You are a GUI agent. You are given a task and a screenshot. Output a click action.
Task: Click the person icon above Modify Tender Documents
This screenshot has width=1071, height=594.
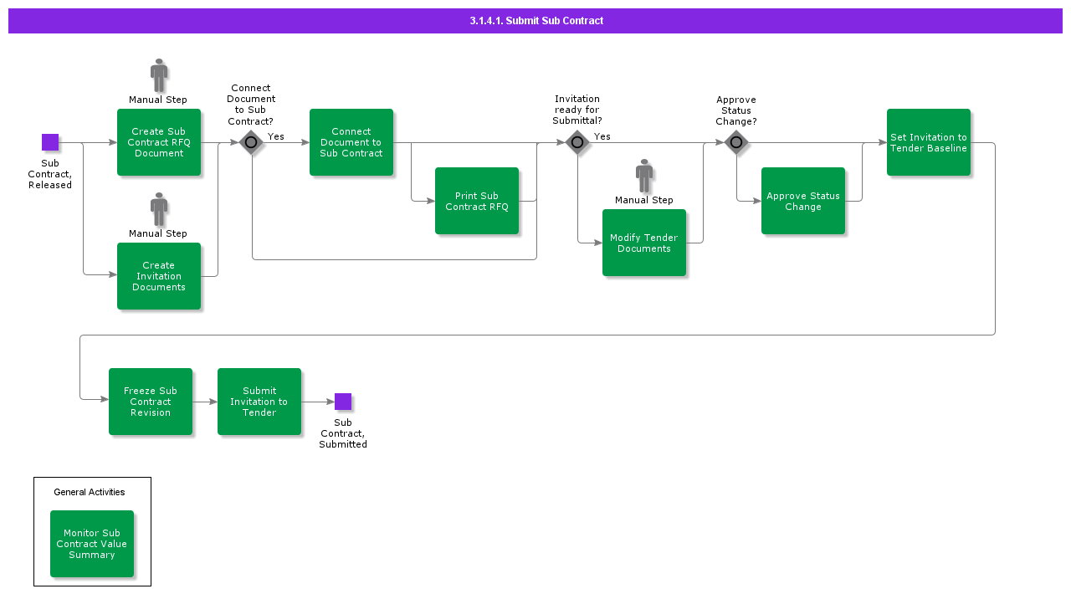click(x=644, y=176)
